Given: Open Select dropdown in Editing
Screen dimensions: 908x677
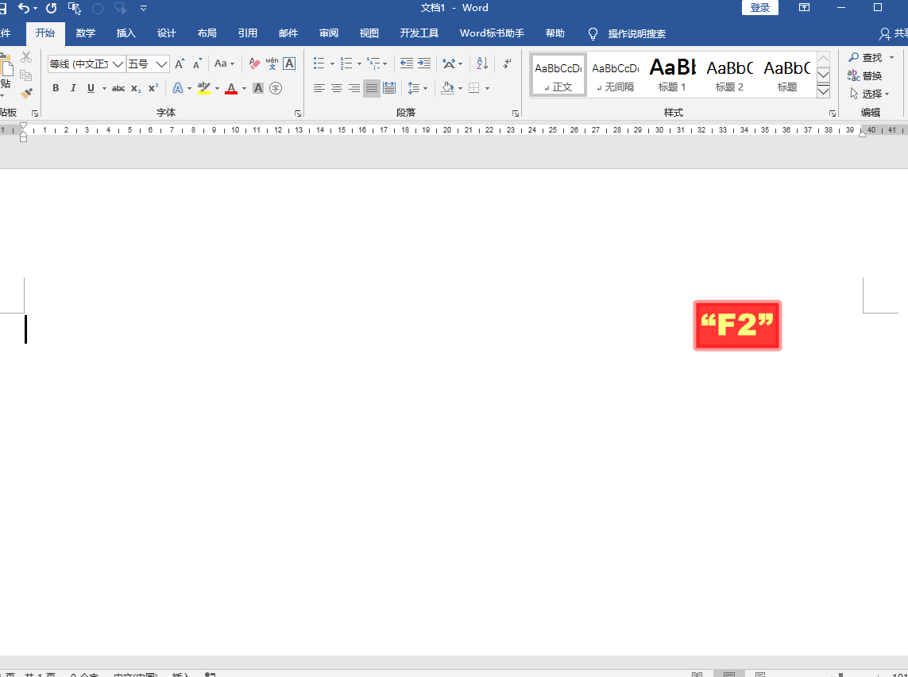Looking at the screenshot, I should pos(869,94).
